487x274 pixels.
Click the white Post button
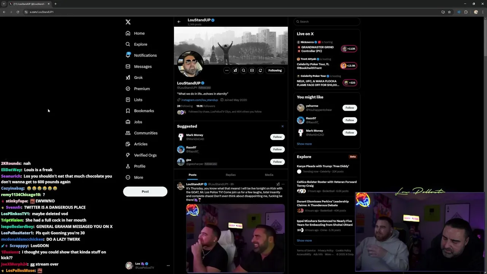[x=145, y=191]
